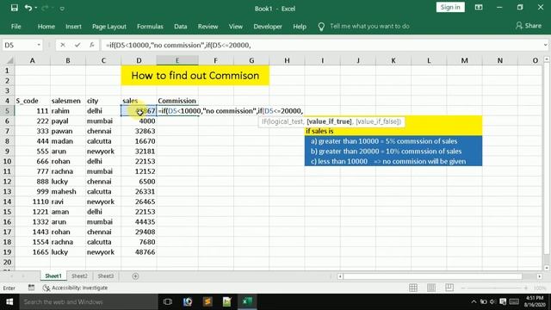Screen dimensions: 551x310
Task: Click the Sign in button
Action: (x=450, y=8)
